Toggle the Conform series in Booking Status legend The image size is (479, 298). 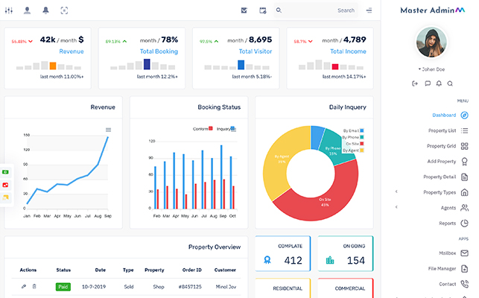(203, 129)
